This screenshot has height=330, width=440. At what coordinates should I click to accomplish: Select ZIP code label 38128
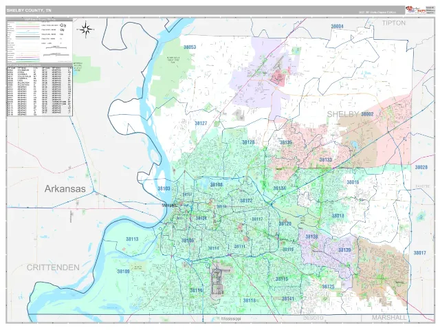248,142
